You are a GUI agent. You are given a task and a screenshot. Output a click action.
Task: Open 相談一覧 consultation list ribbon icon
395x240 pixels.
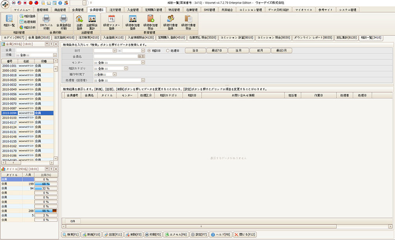coord(9,21)
